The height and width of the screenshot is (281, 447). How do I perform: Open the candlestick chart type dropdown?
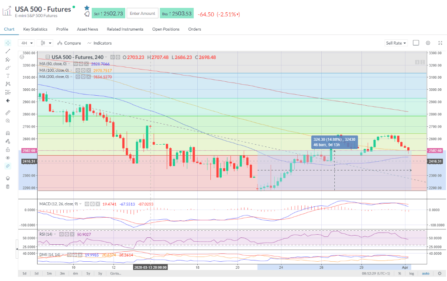(45, 43)
